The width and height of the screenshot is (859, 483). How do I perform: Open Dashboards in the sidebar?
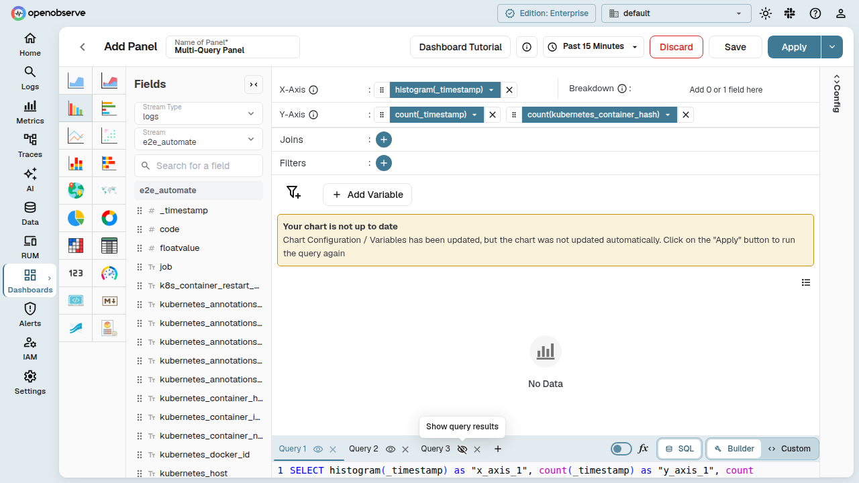30,281
